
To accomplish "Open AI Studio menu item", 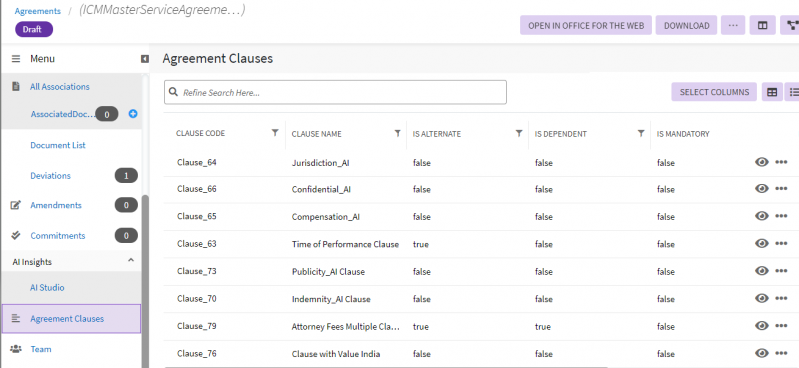I will click(47, 287).
